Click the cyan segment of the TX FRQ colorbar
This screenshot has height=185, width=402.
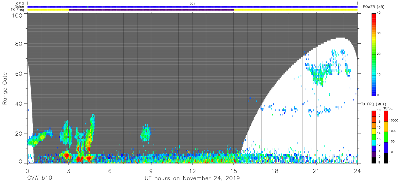point(374,143)
